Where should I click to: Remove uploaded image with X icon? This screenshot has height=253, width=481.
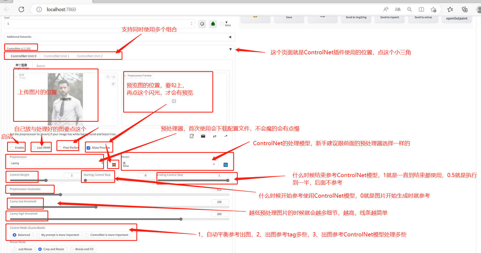tap(114, 77)
